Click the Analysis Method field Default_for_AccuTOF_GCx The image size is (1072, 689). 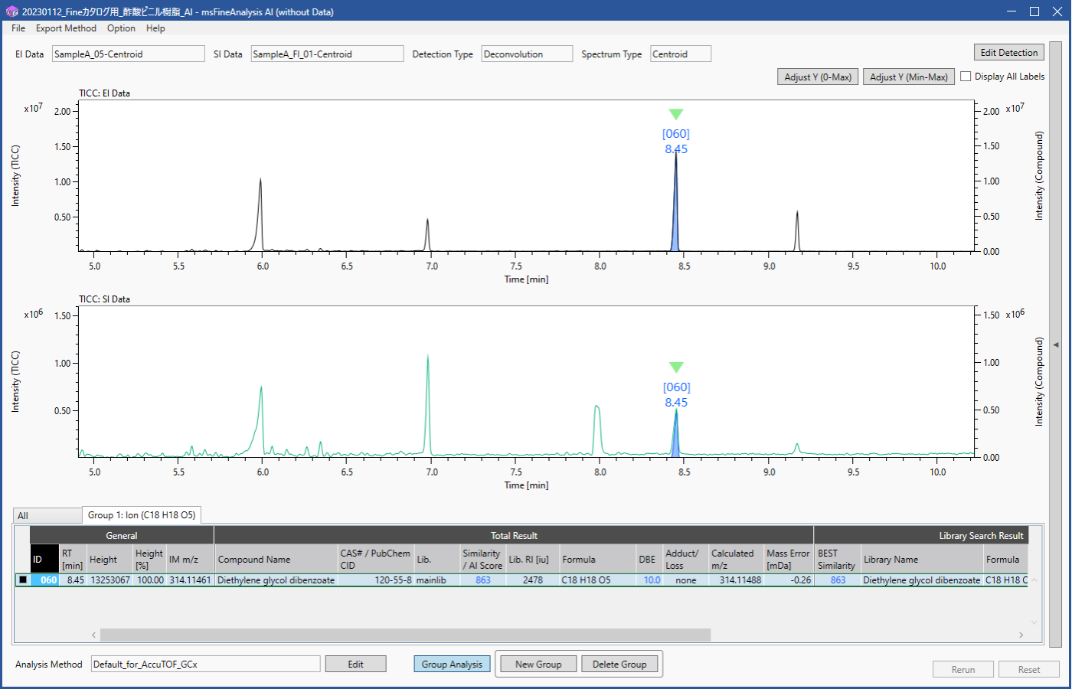coord(205,664)
